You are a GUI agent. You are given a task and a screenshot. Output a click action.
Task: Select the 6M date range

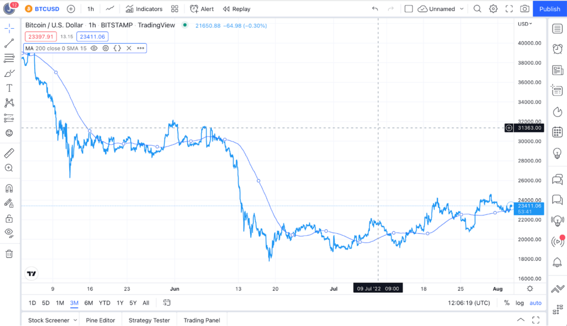click(89, 303)
